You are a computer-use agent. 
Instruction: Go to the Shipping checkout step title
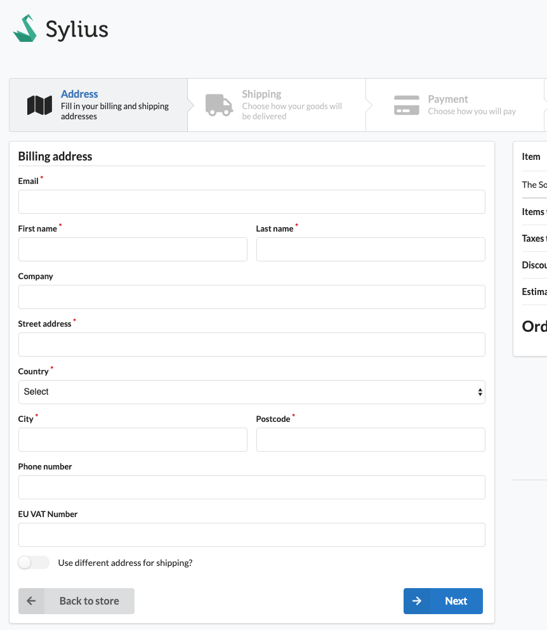coord(261,94)
